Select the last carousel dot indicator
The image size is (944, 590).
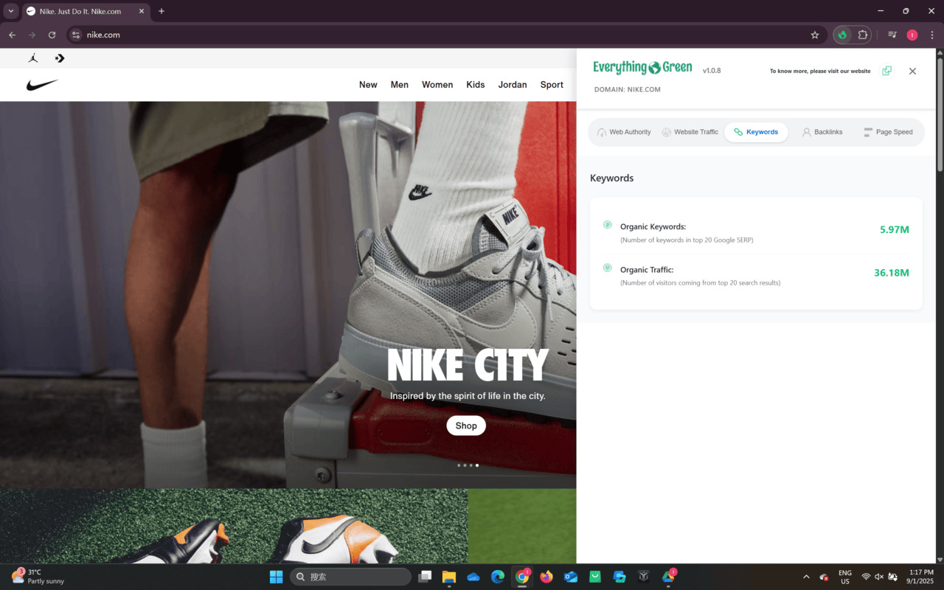(x=477, y=465)
